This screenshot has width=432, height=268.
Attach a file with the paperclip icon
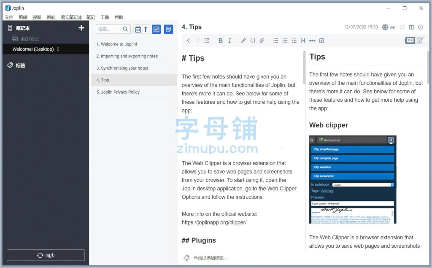262,41
